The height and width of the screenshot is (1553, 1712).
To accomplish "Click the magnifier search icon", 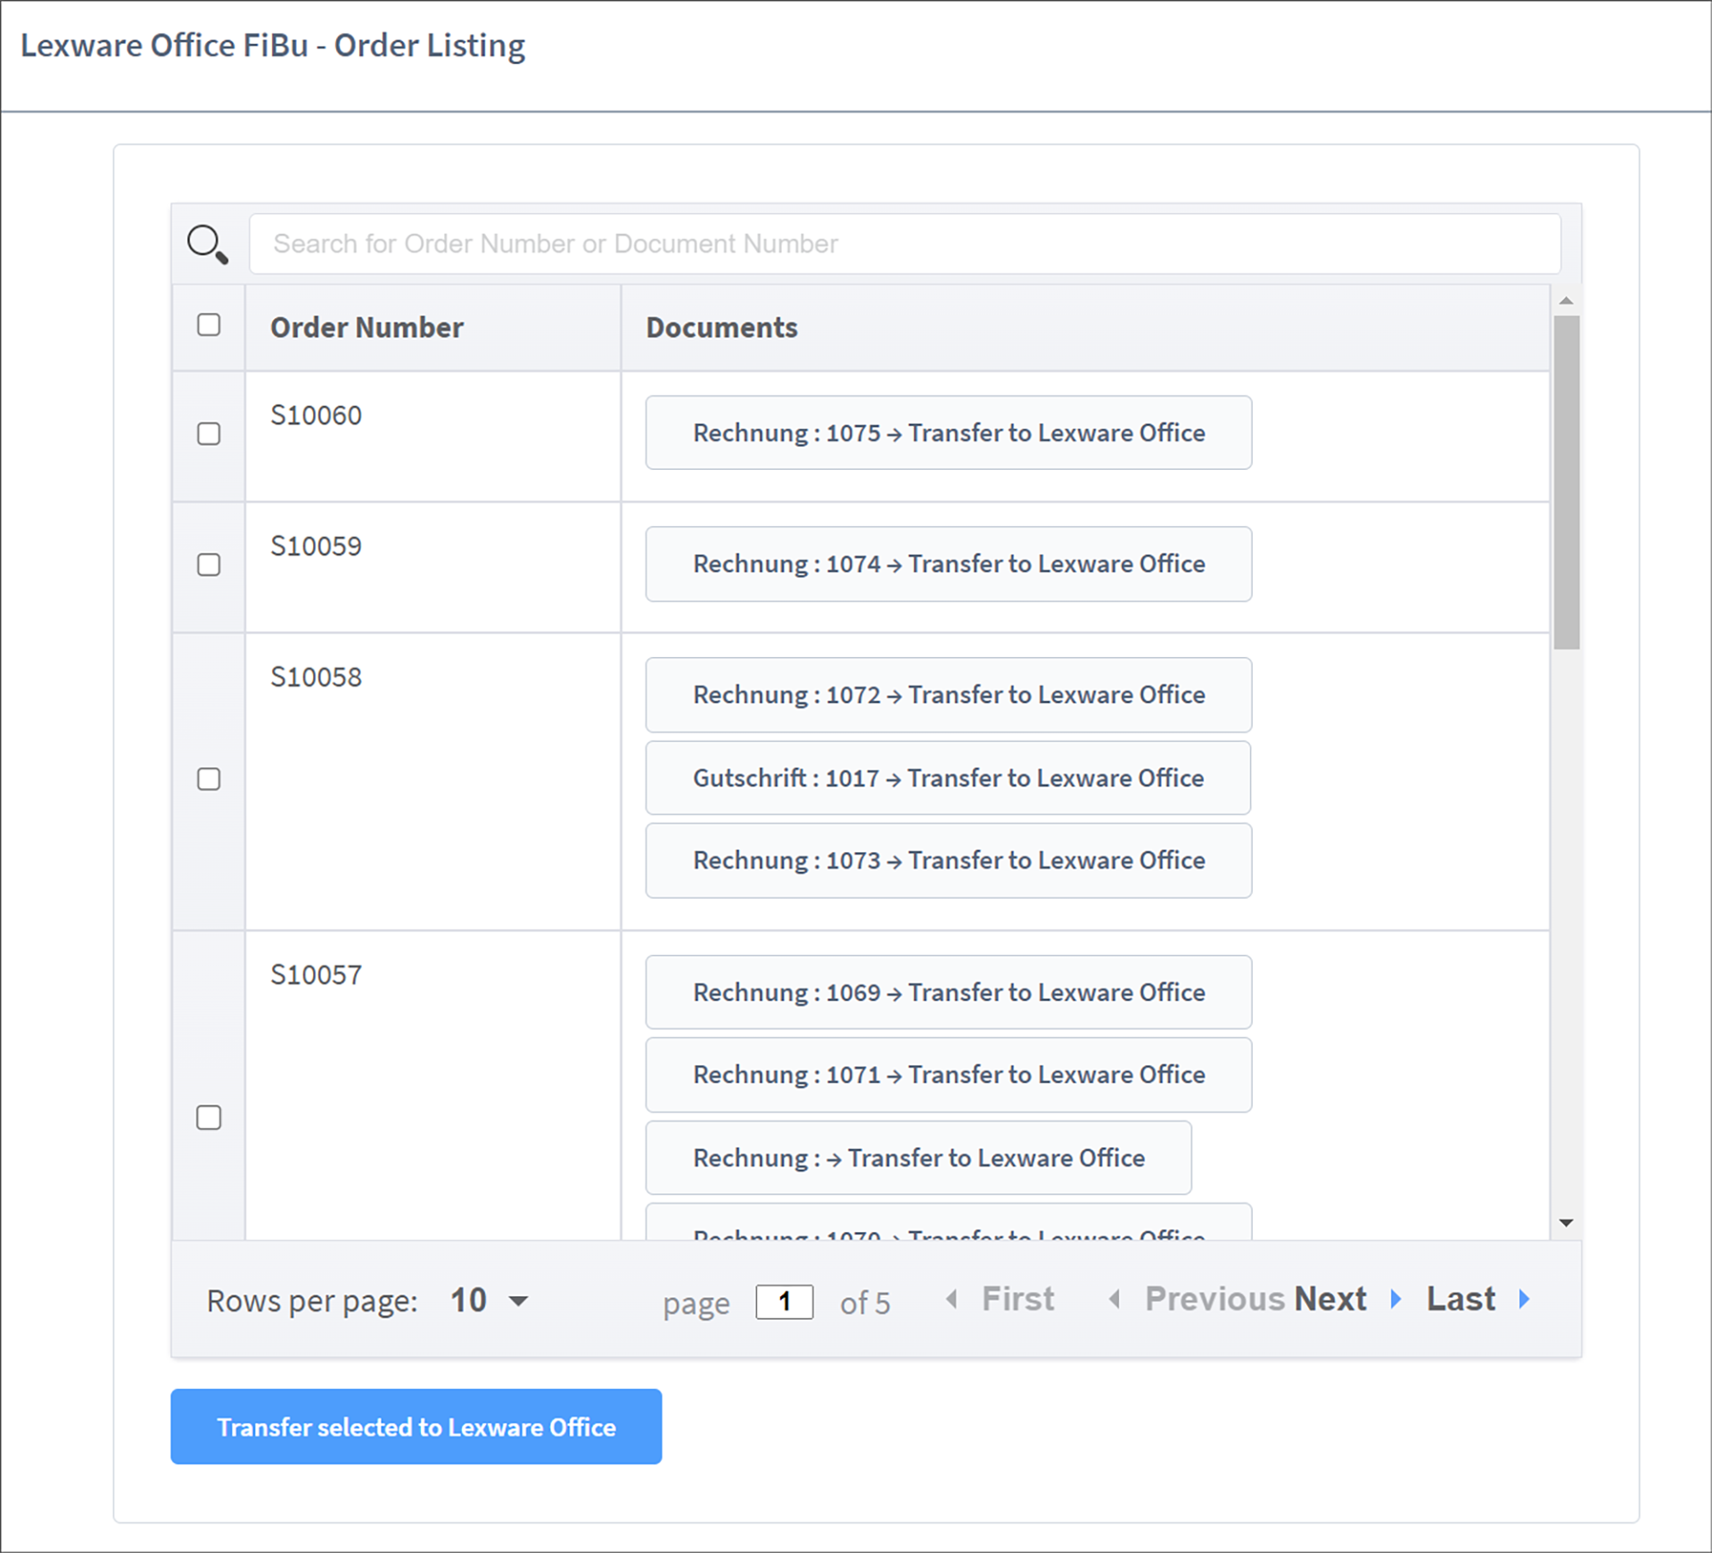I will (208, 244).
